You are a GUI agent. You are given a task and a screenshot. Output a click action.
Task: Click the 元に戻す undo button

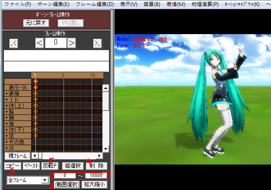click(36, 23)
